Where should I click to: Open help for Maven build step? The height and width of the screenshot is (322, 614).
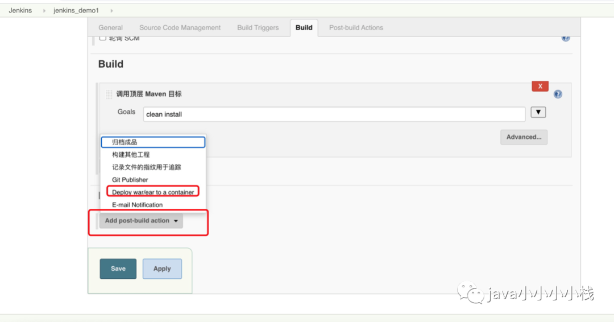[x=558, y=94]
